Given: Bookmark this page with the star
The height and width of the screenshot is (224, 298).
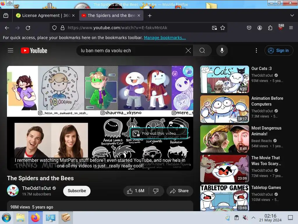Looking at the screenshot, I should pos(223,28).
